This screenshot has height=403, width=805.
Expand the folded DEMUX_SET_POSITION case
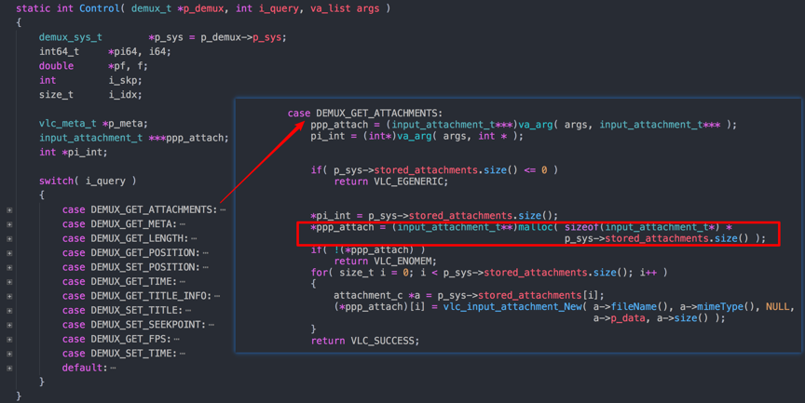(9, 268)
